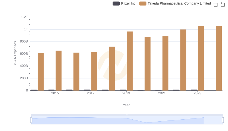Select Takeda's 2019 bar
The width and height of the screenshot is (228, 131).
(x=130, y=61)
